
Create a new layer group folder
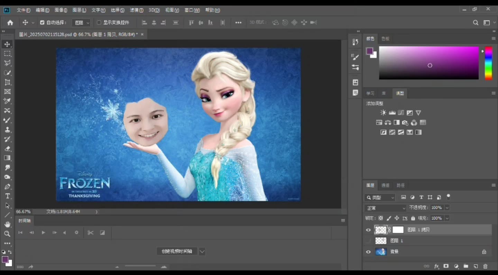(x=466, y=266)
